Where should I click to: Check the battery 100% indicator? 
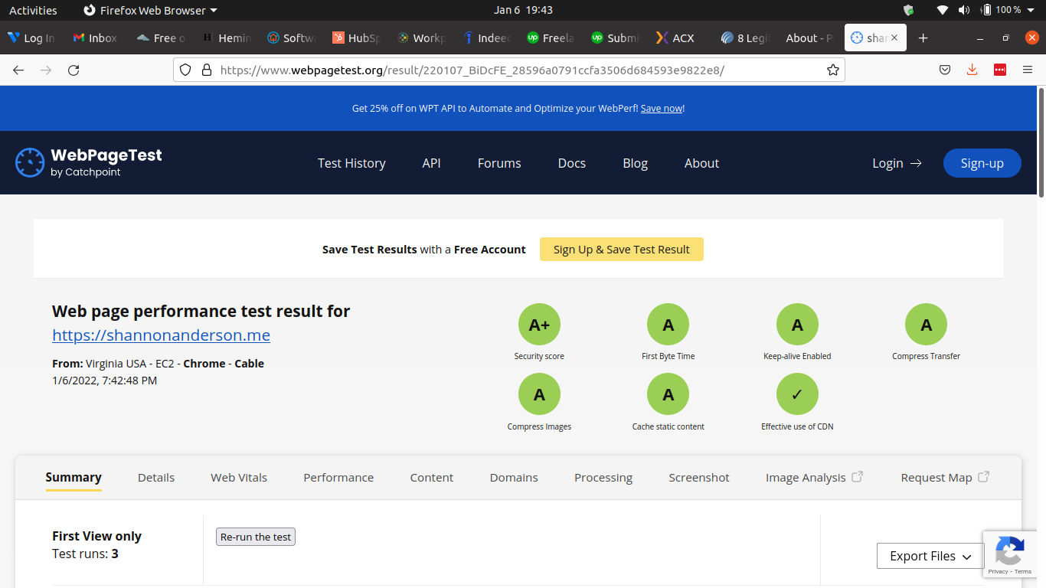tap(1001, 10)
